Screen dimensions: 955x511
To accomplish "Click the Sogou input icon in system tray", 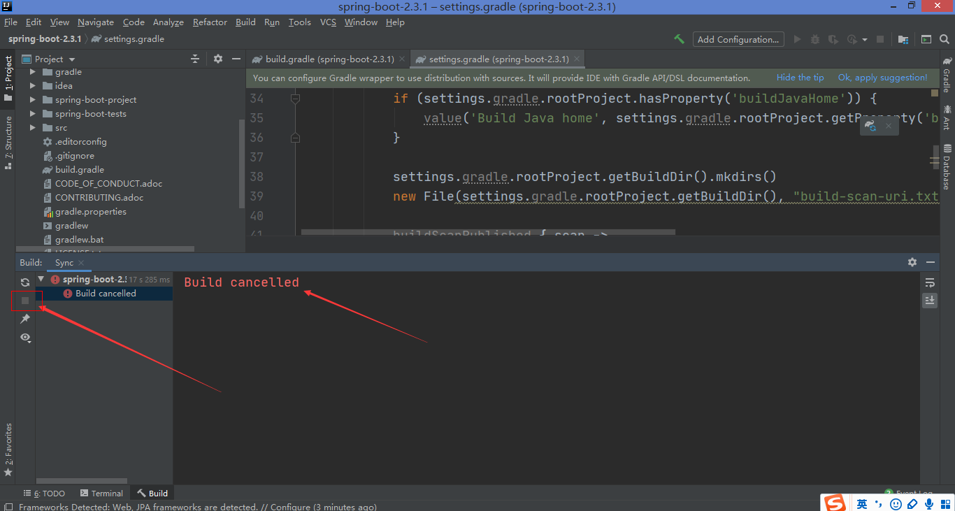I will tap(833, 503).
